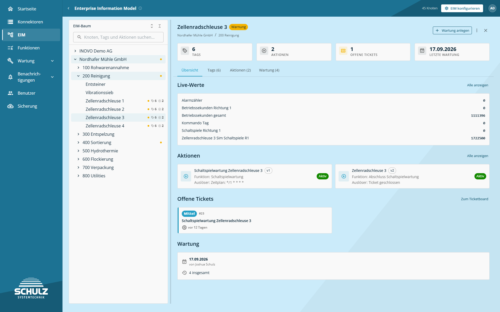
Task: Open Funktionen sidebar icon
Action: (x=10, y=48)
